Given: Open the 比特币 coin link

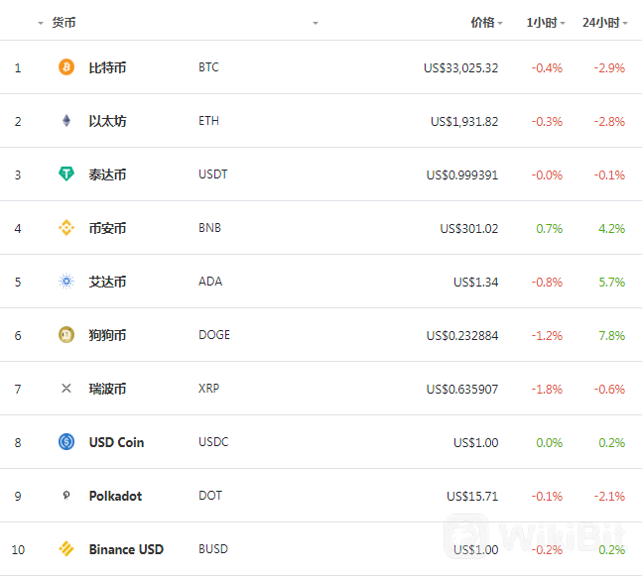Looking at the screenshot, I should [107, 67].
